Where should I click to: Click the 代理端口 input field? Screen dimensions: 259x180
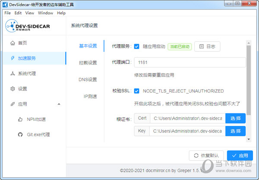(x=190, y=62)
